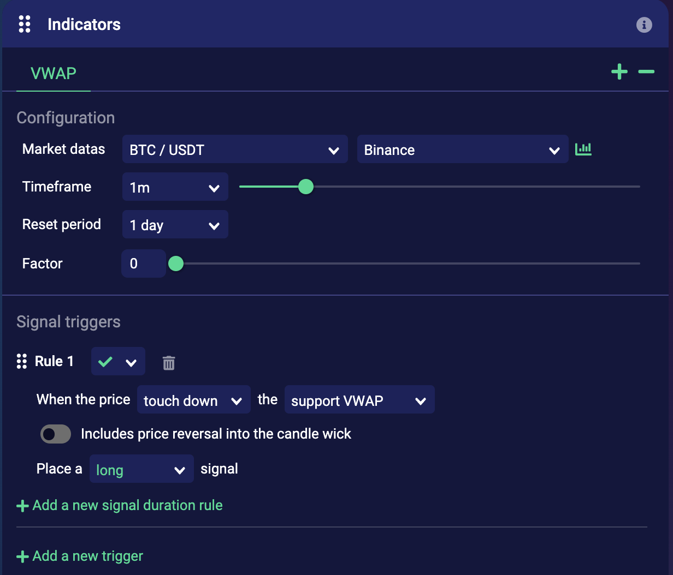Click plus icon beside Add a new trigger
Viewport: 673px width, 575px height.
click(22, 556)
